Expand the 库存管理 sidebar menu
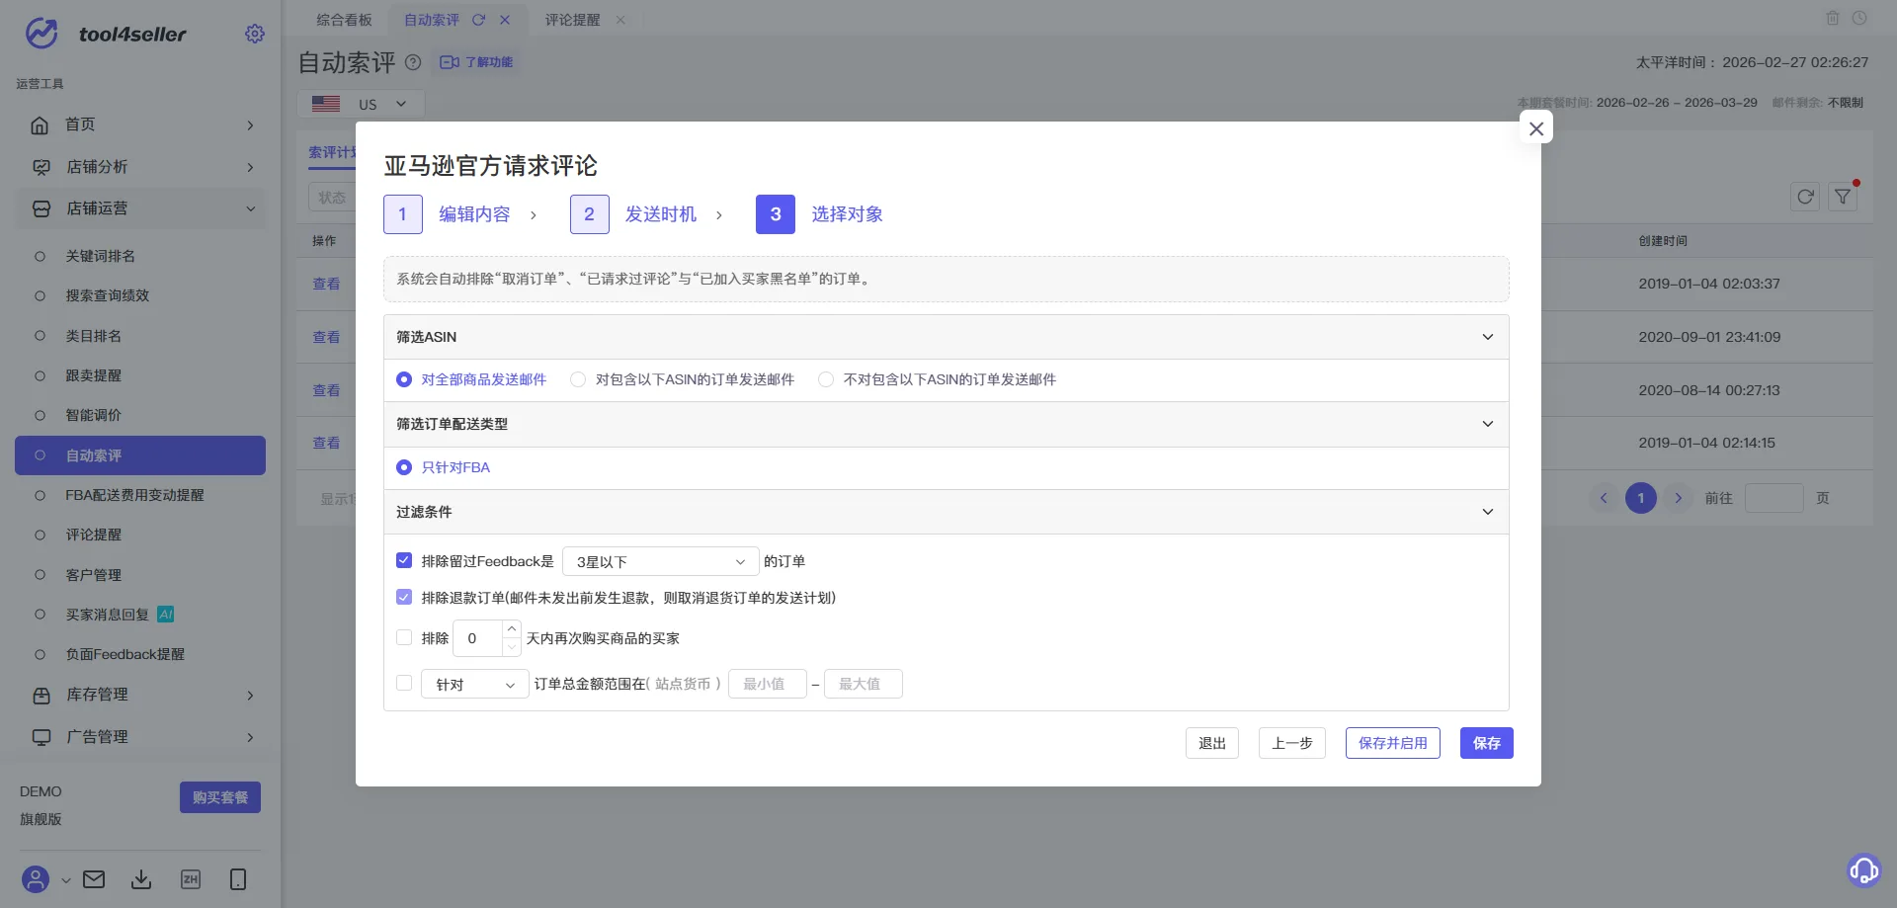 250,696
